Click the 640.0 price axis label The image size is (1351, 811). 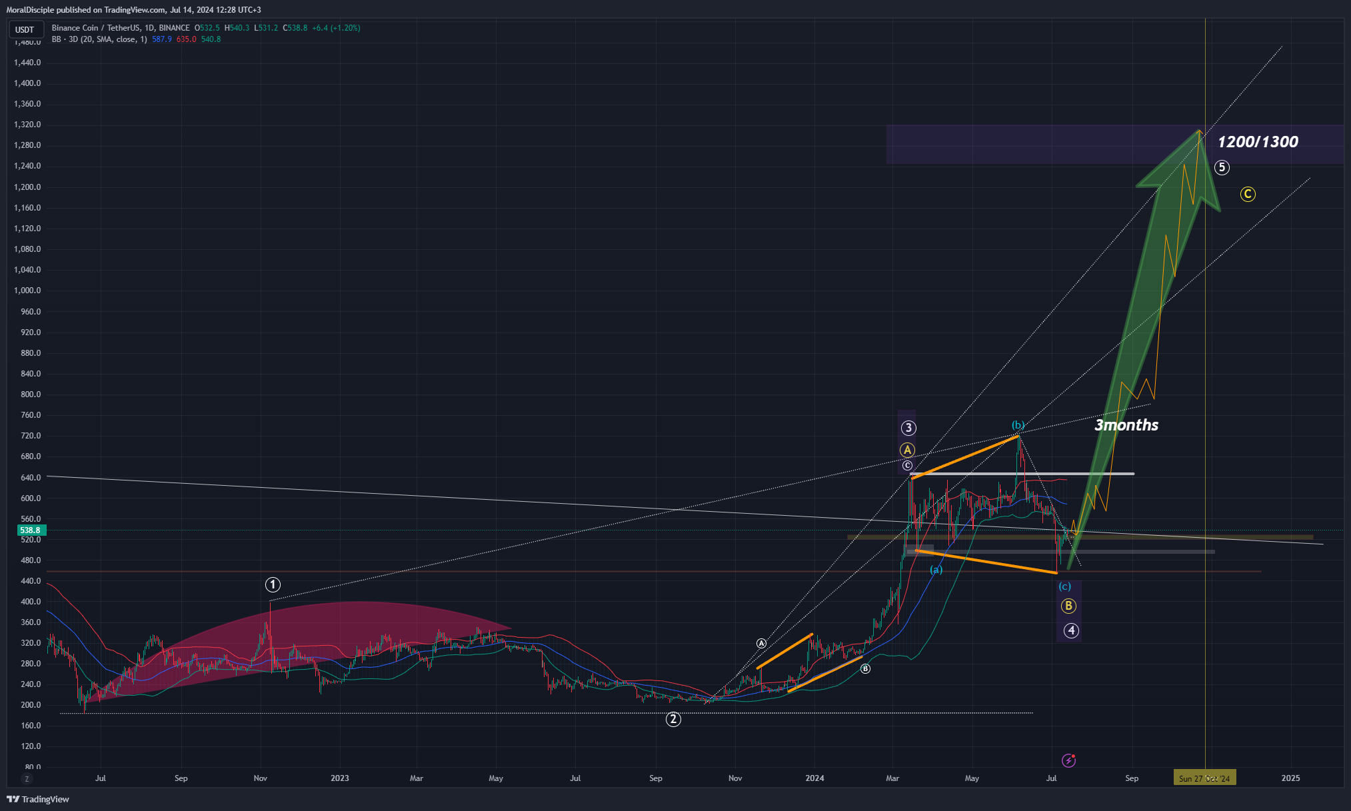[31, 478]
